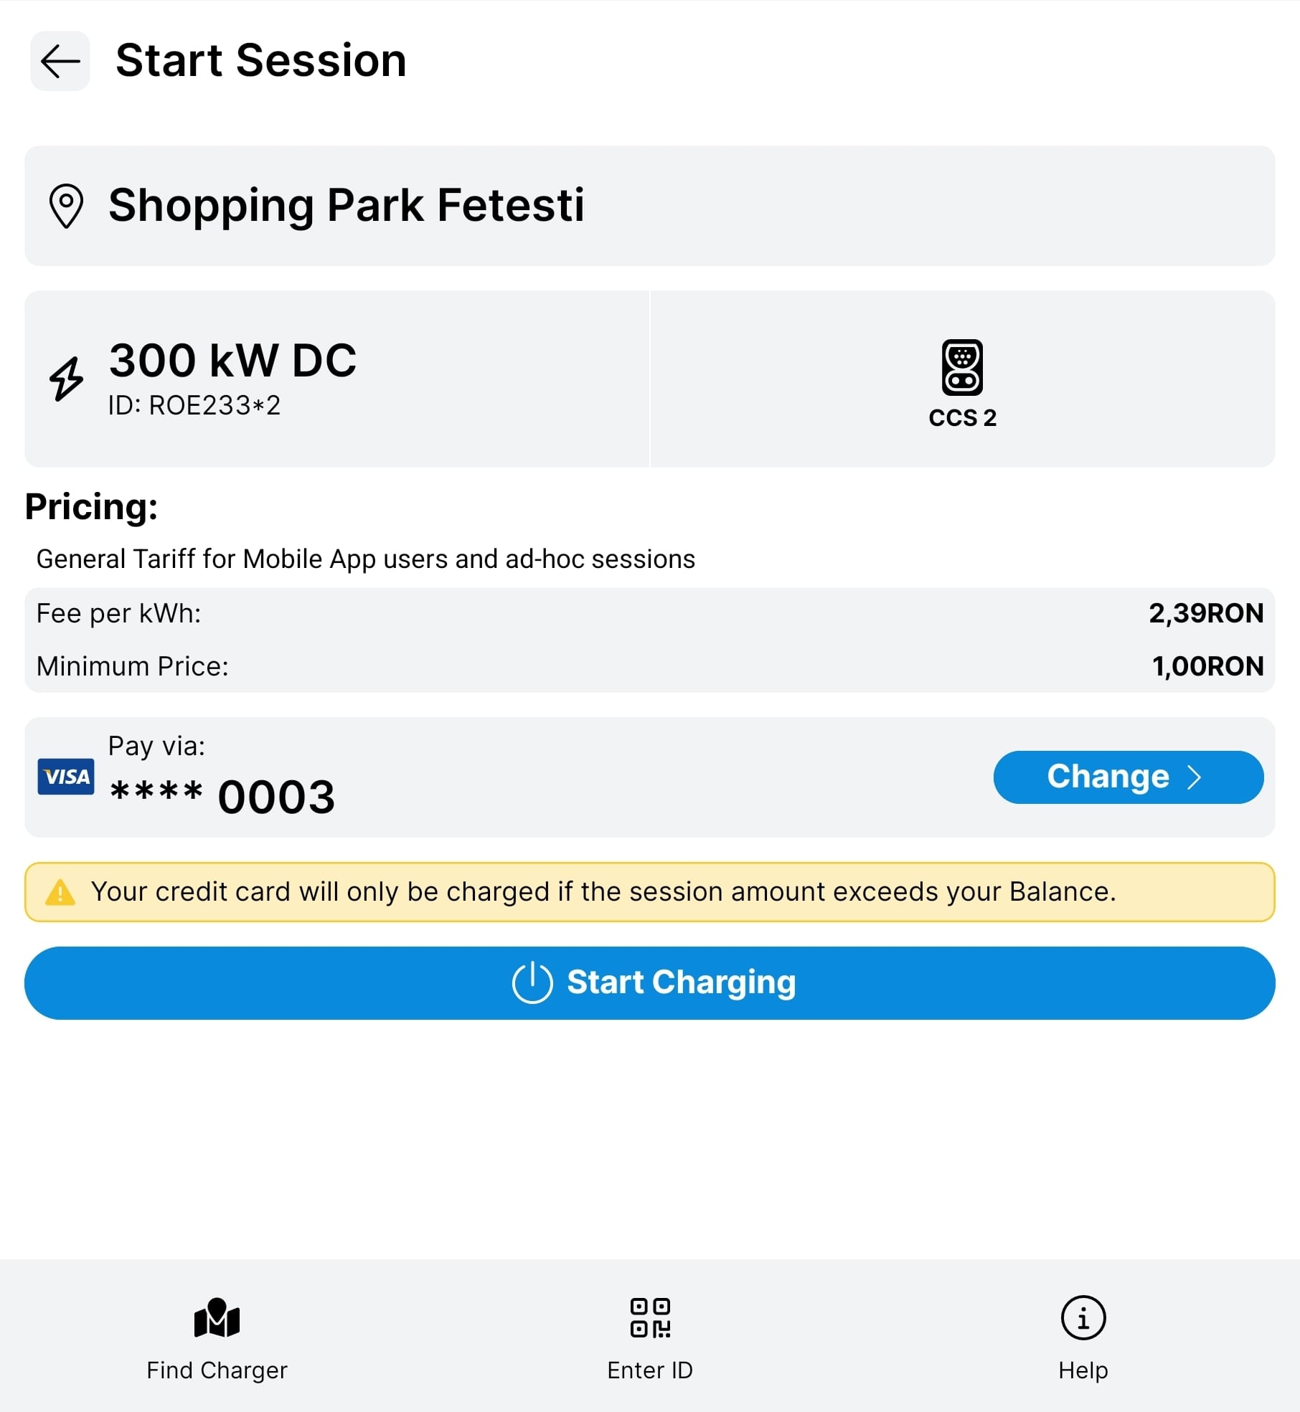Click the location pin icon
The width and height of the screenshot is (1300, 1412).
[x=66, y=207]
